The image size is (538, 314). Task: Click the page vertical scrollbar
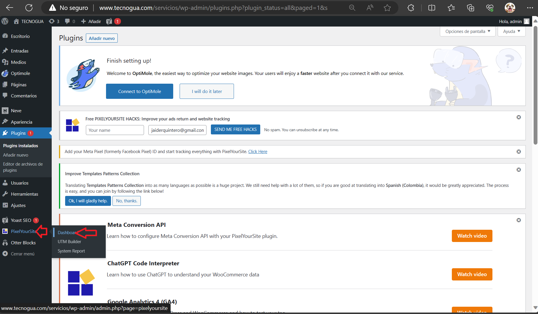535,86
